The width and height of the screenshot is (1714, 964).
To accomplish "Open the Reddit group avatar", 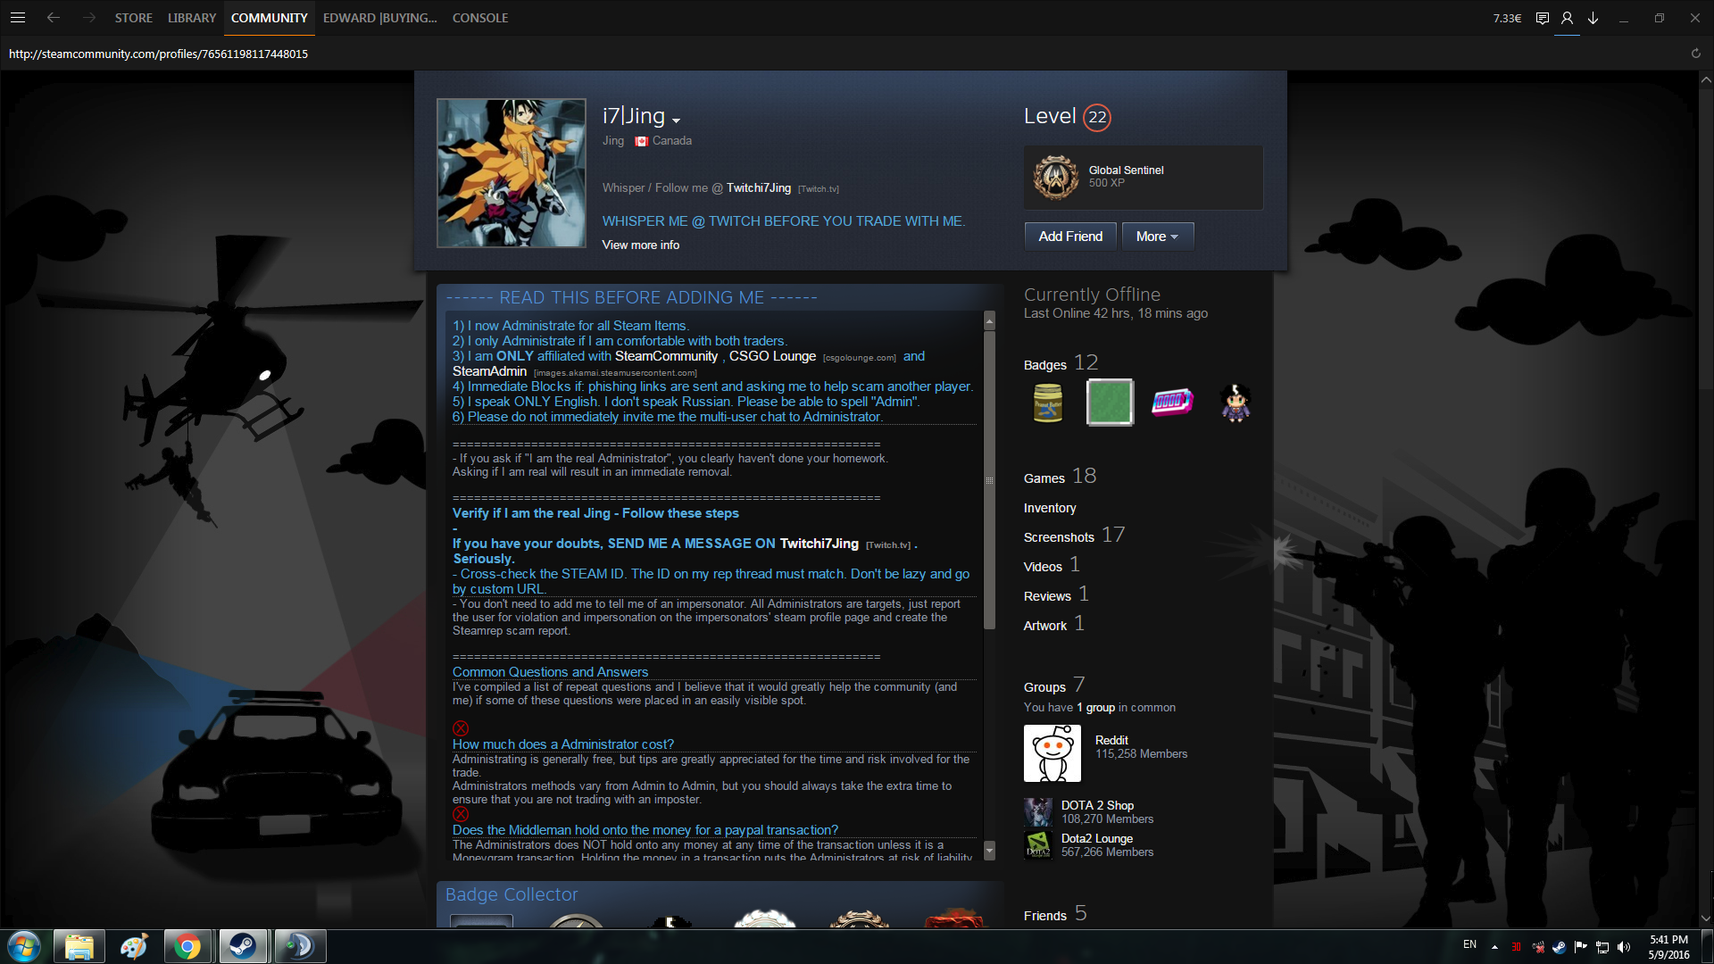I will tap(1052, 753).
